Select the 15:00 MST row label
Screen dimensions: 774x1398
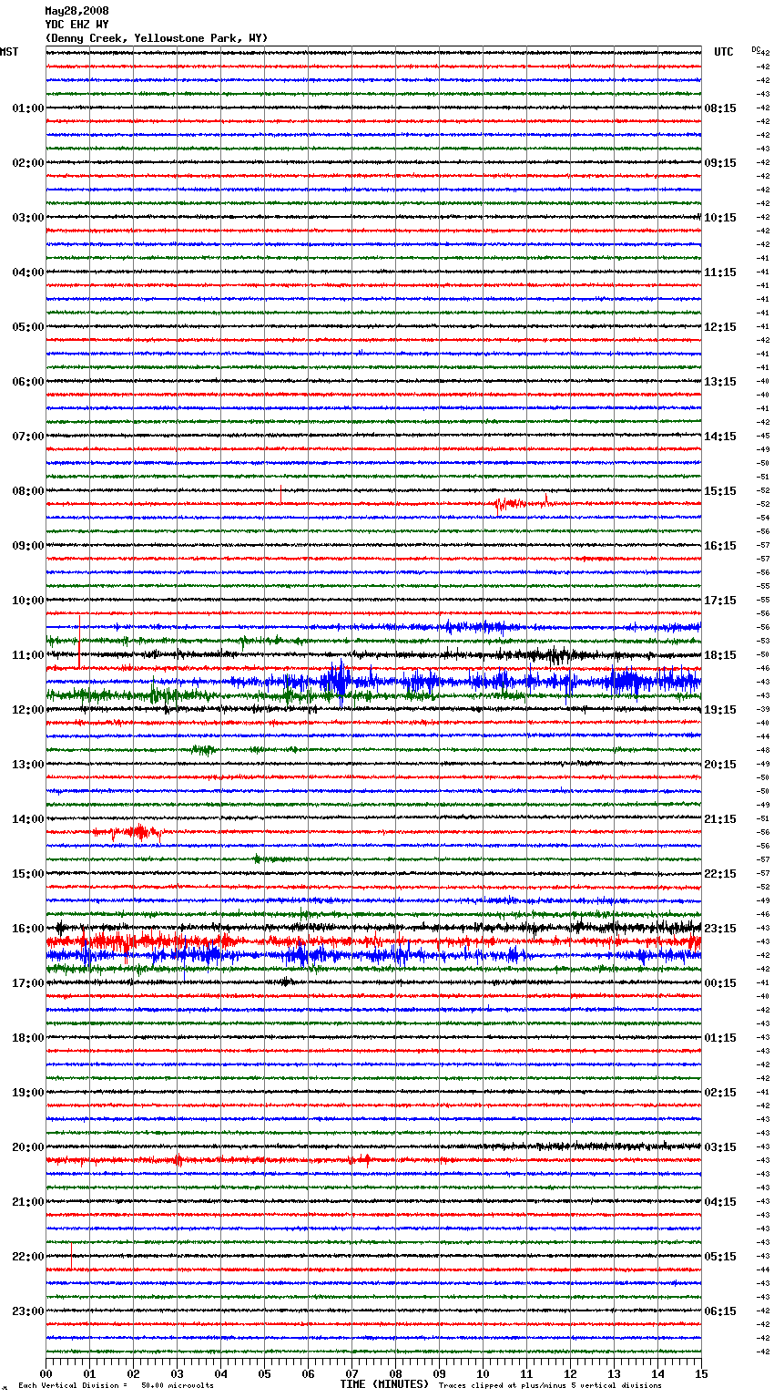28,874
